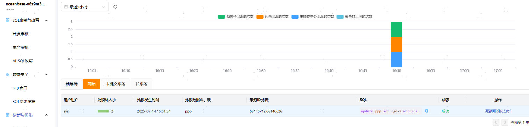Open the 最近1小时 time range dropdown

pyautogui.click(x=85, y=7)
